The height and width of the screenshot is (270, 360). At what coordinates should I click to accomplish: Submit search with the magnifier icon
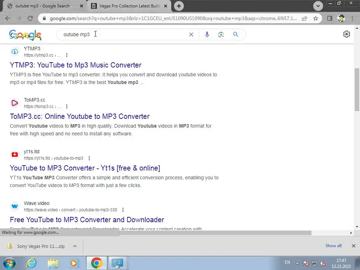(236, 34)
